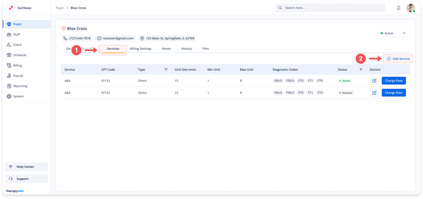Click the notification bell icon
423x199 pixels.
click(x=399, y=8)
